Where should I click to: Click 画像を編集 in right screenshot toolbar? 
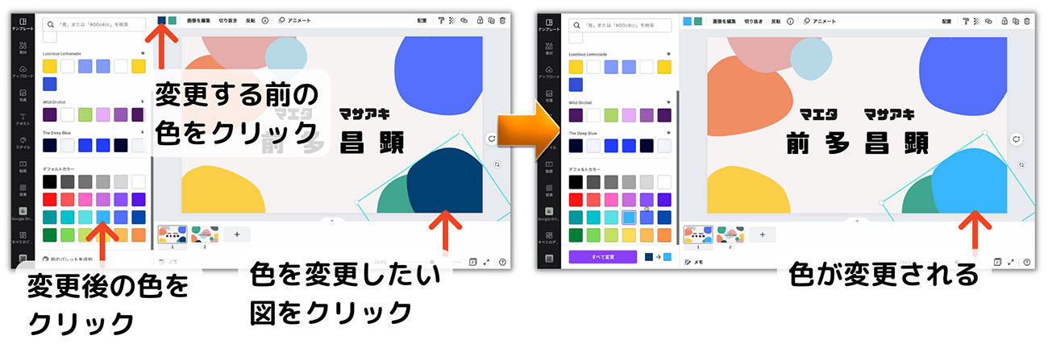725,21
